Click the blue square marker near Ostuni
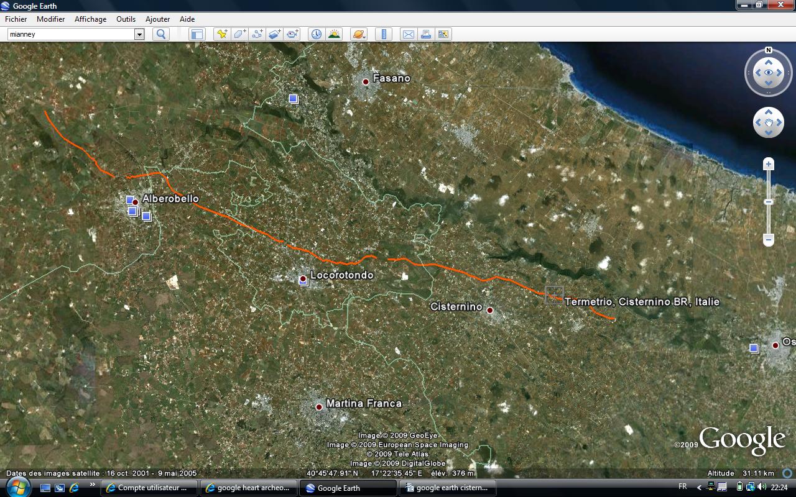This screenshot has width=796, height=497. click(x=754, y=348)
